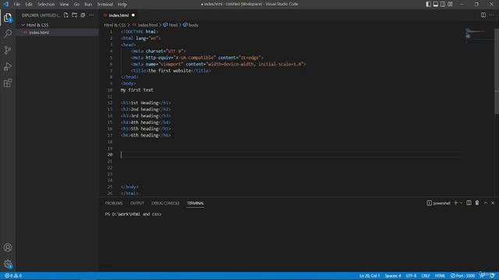Open the Help menu
Image resolution: width=499 pixels, height=280 pixels.
122,4
